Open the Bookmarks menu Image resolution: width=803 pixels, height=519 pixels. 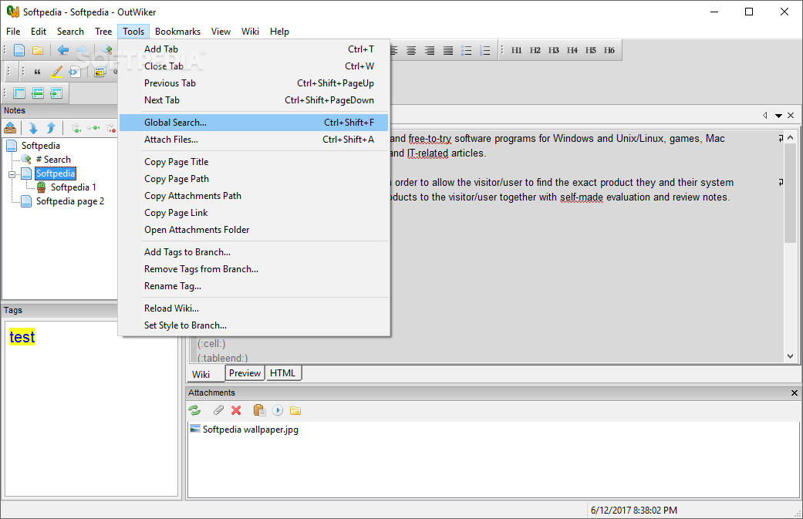(177, 31)
